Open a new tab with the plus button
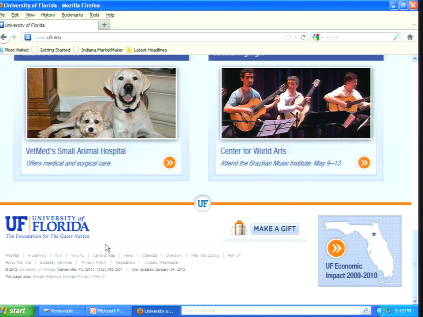The image size is (423, 317). 104,25
